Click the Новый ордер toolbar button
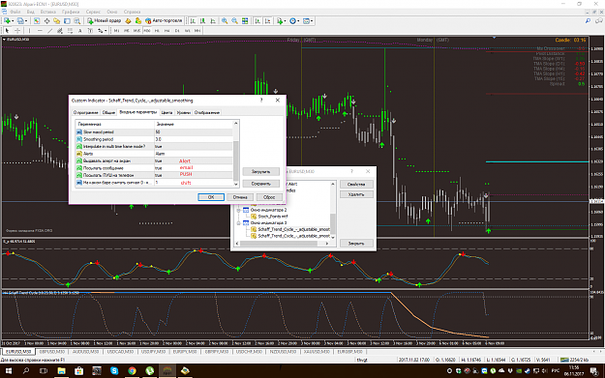605x378 pixels. [104, 21]
